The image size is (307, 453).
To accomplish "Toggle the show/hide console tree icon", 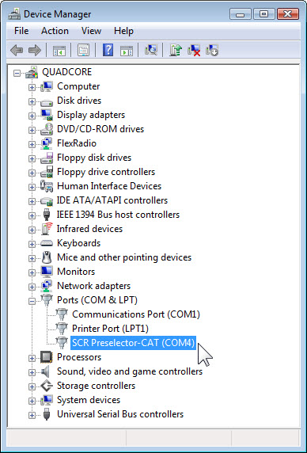I will point(59,51).
